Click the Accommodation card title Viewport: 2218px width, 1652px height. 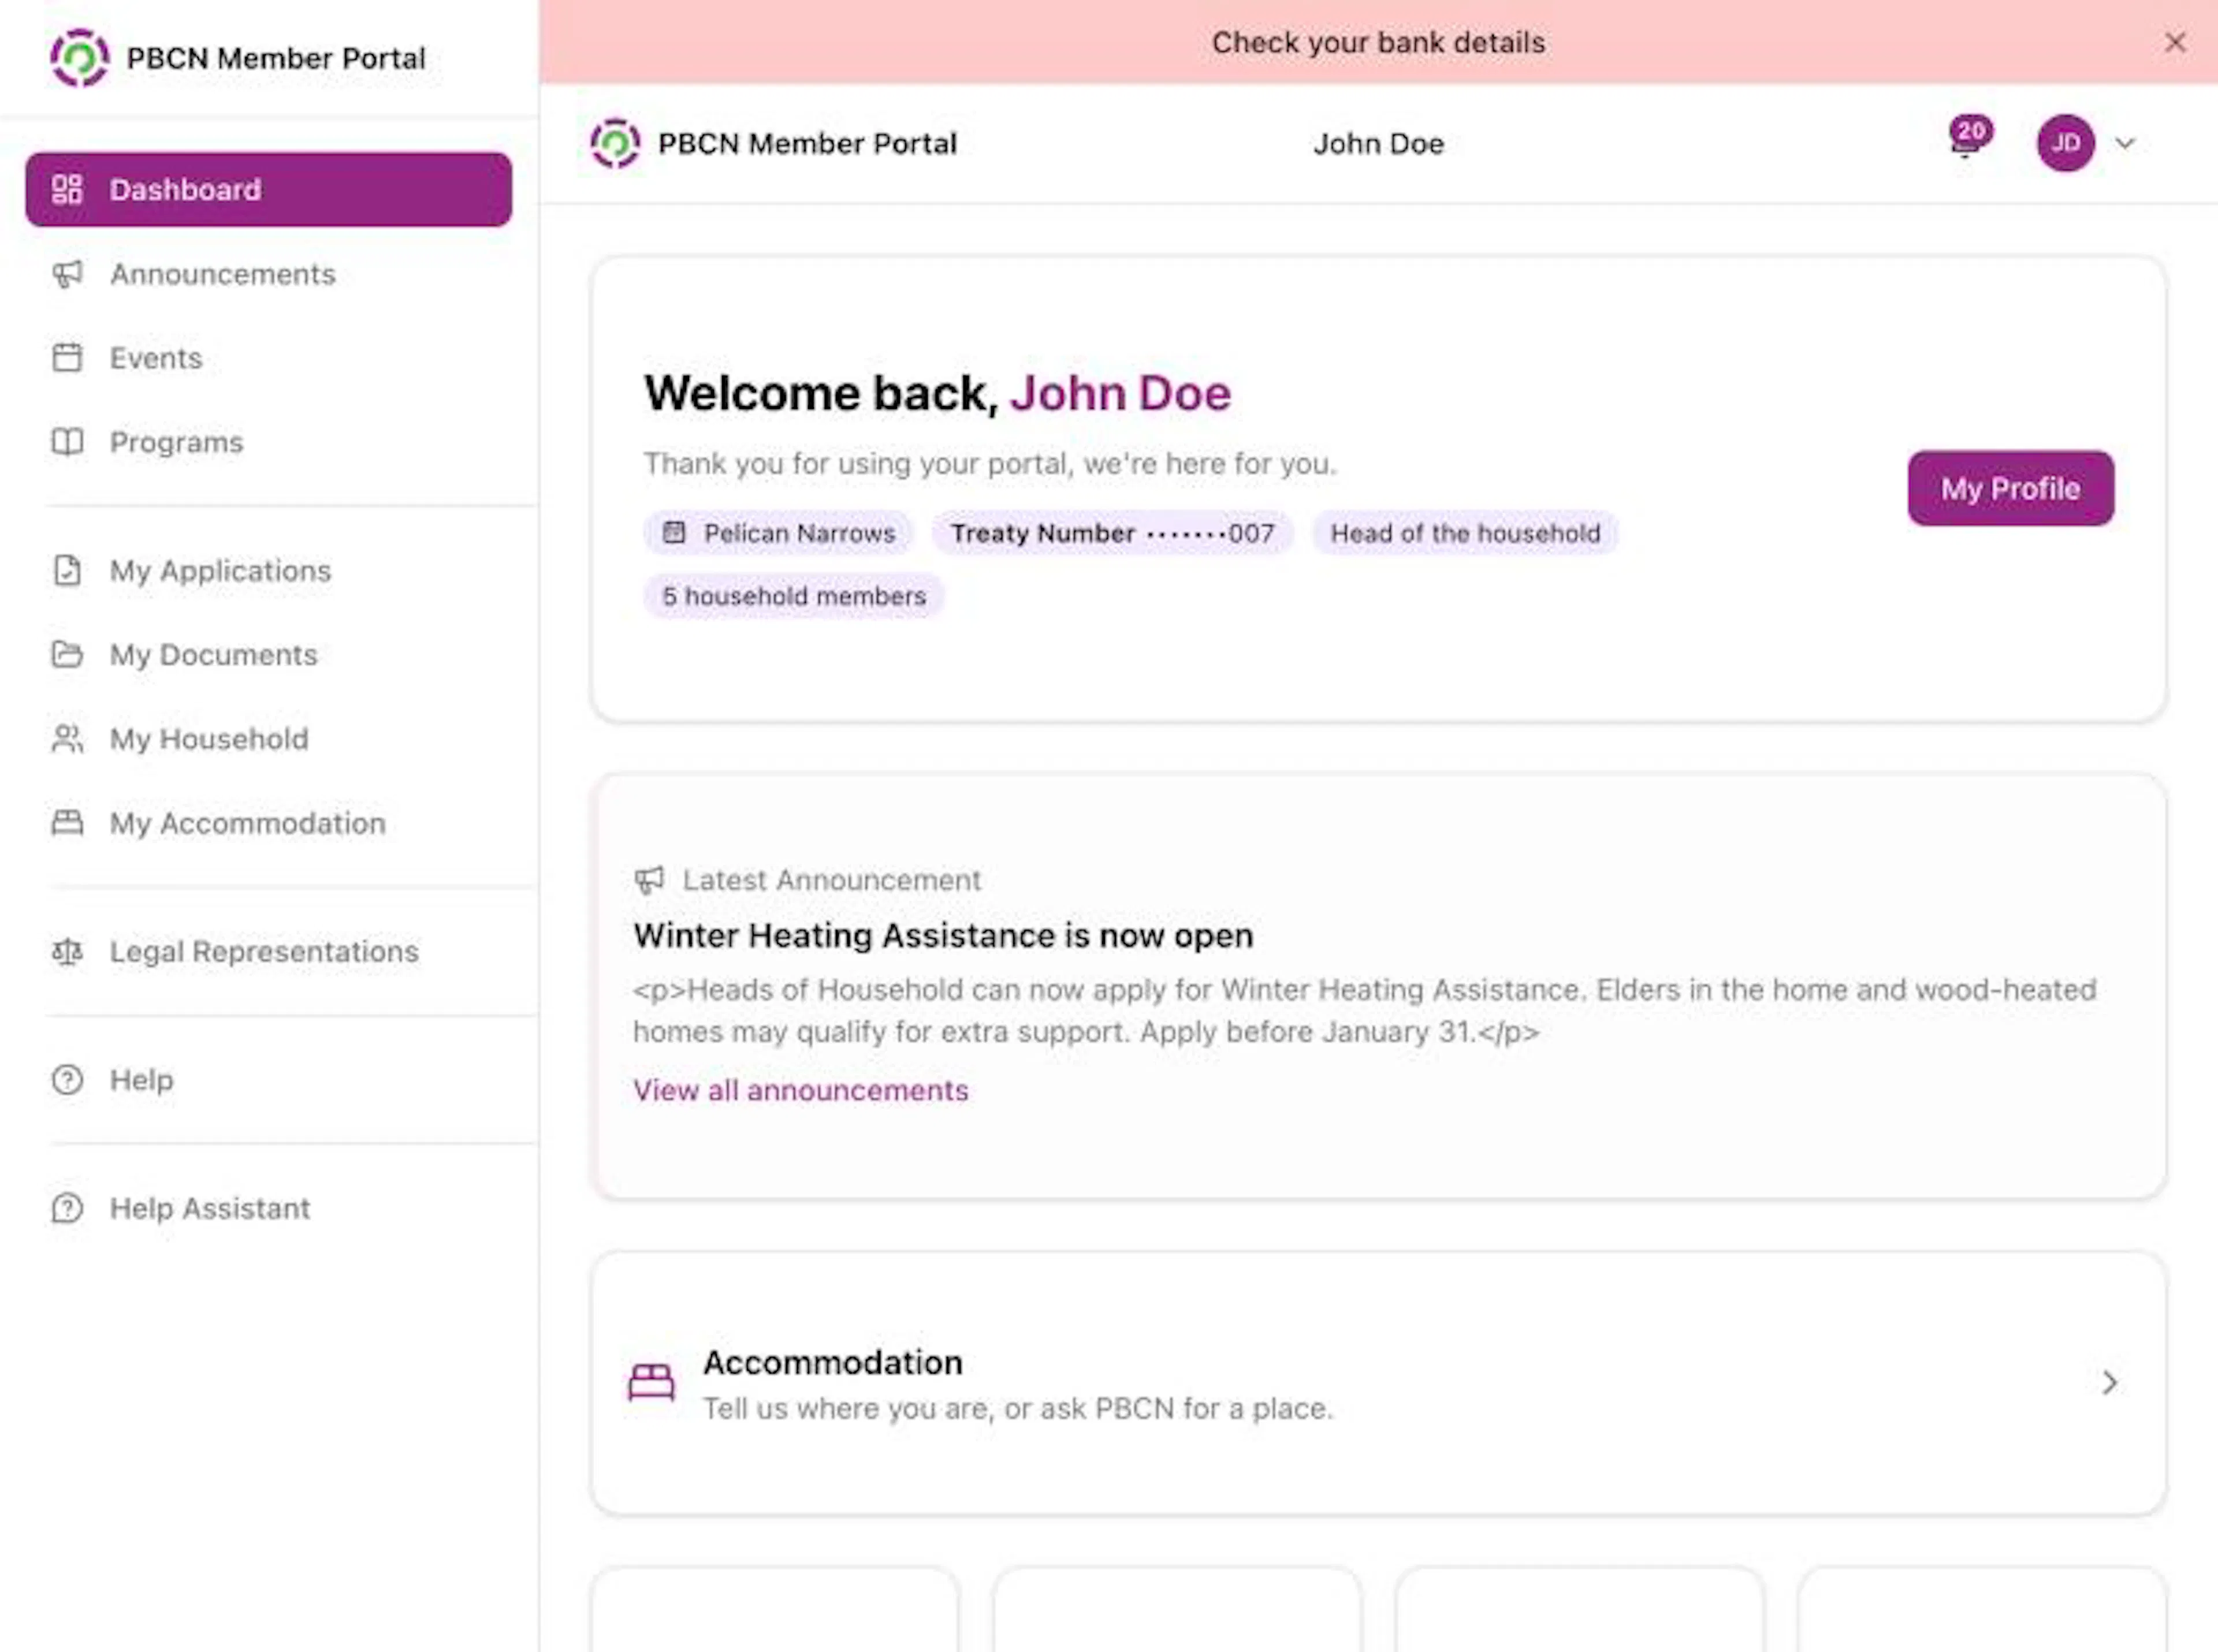tap(832, 1362)
